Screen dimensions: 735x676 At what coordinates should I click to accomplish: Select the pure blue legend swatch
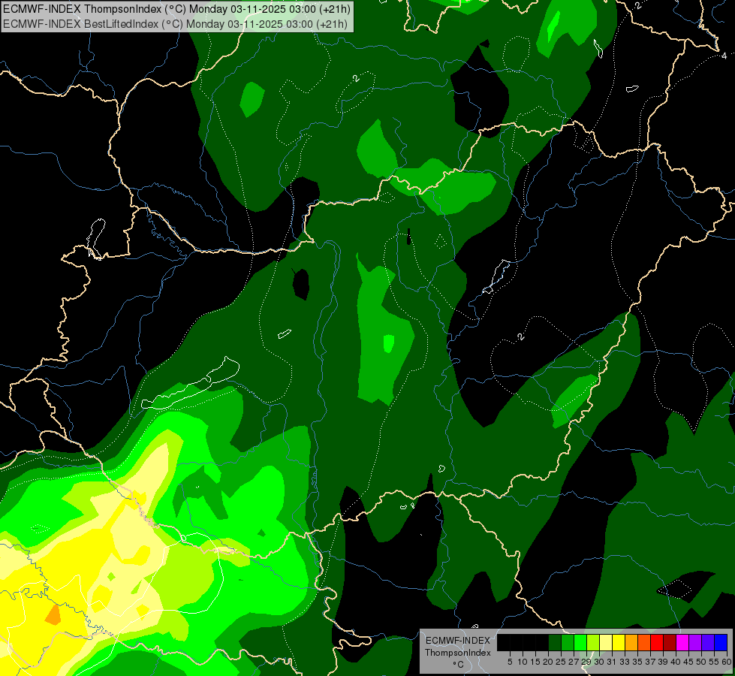point(721,642)
